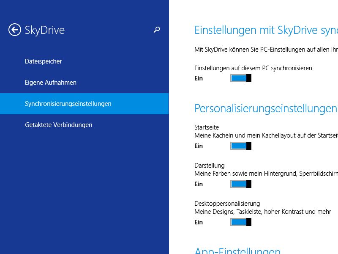Viewport: 338px width, 254px height.
Task: Disable the Darstellung sync switch
Action: tap(241, 184)
